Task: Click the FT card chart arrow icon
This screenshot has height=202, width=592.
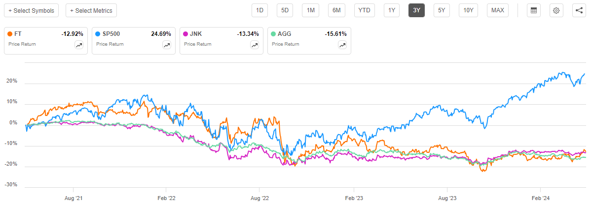Action: [x=79, y=45]
